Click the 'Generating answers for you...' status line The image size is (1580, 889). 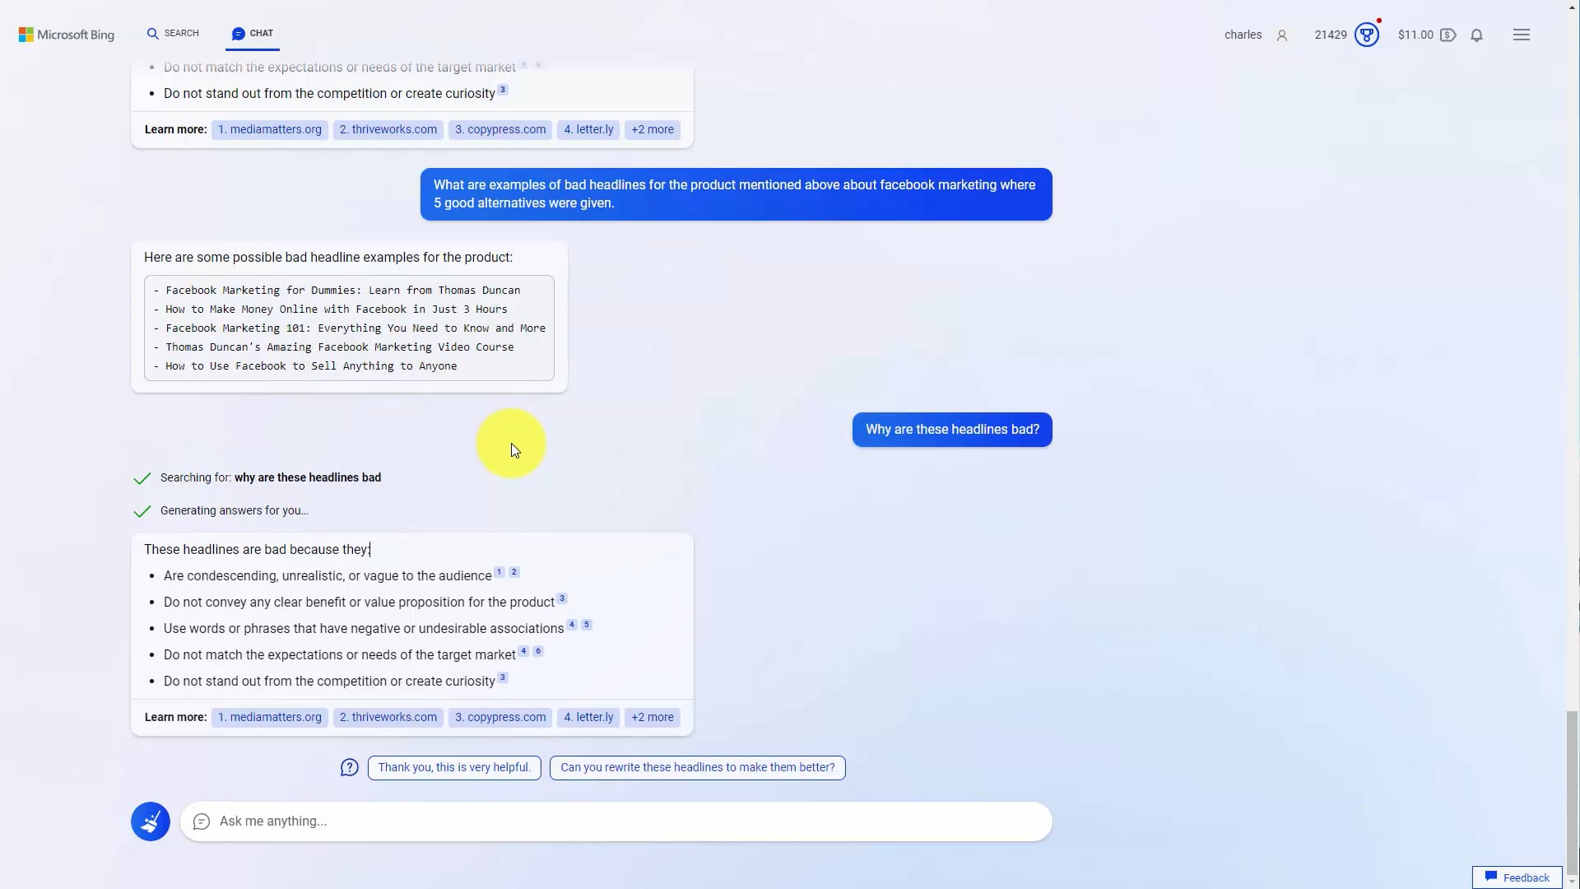[235, 510]
